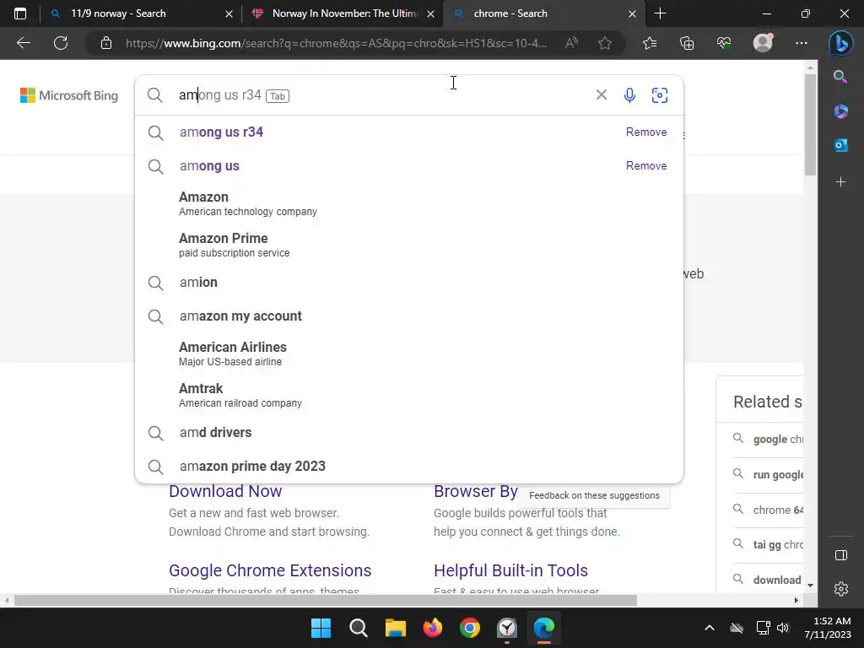Open the Windows Start menu
This screenshot has width=864, height=648.
pyautogui.click(x=321, y=628)
